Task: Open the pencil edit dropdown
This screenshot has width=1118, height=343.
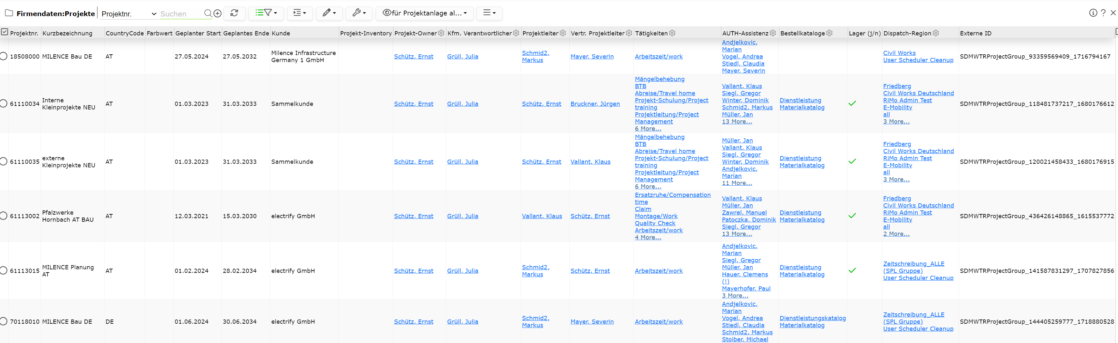Action: pos(329,13)
